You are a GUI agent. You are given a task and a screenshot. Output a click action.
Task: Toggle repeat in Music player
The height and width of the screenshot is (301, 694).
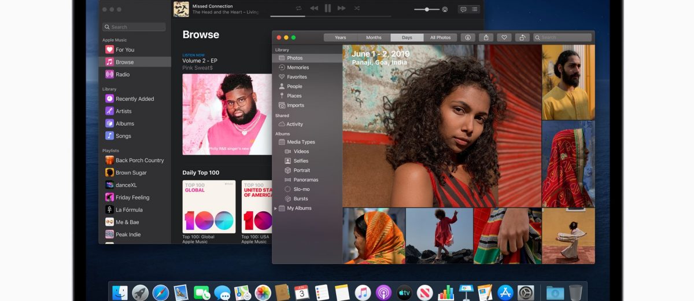(298, 8)
